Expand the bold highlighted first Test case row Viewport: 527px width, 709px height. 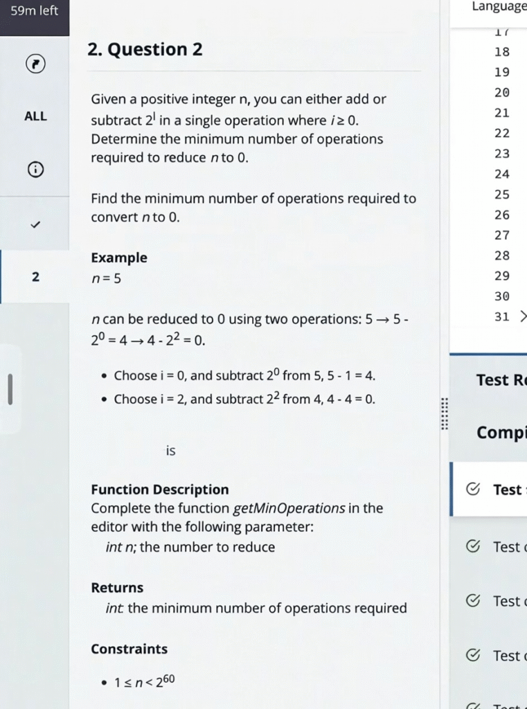[506, 490]
